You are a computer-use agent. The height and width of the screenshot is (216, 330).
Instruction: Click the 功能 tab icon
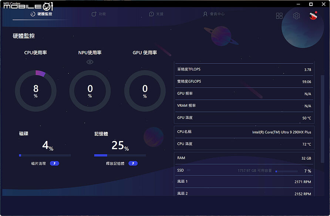94,14
